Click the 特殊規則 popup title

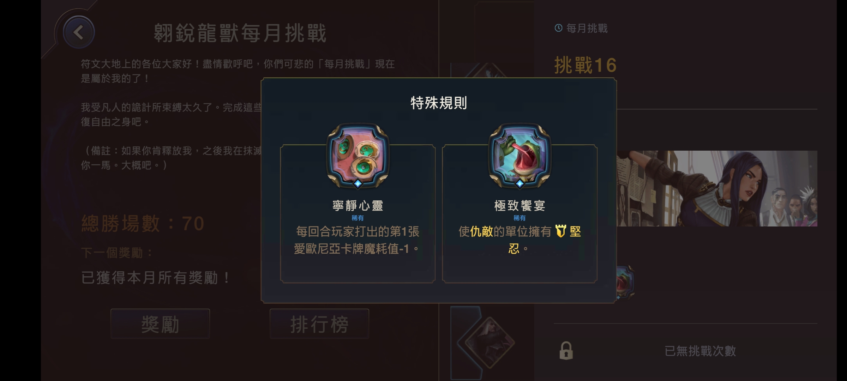[439, 103]
